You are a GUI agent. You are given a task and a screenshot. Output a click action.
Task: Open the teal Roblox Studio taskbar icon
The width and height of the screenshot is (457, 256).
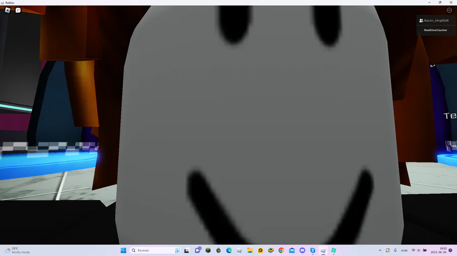[x=334, y=250]
